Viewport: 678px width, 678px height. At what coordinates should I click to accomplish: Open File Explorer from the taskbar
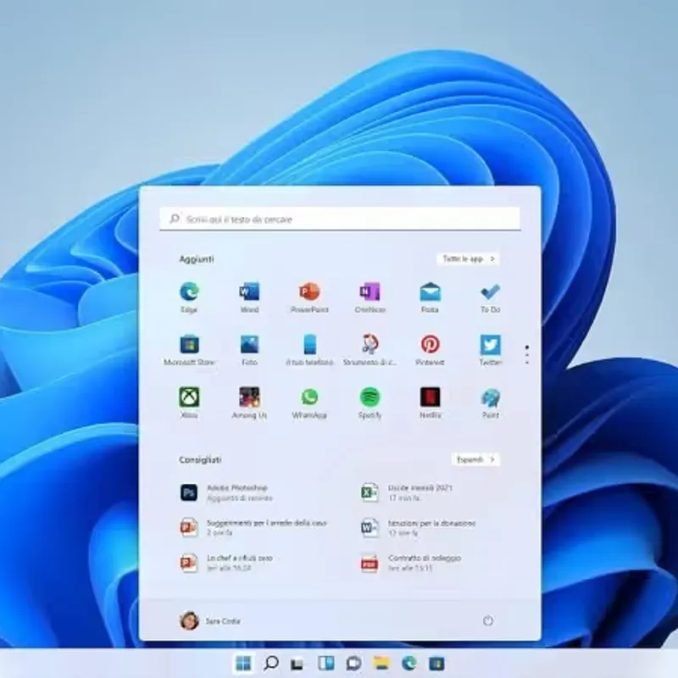[381, 663]
